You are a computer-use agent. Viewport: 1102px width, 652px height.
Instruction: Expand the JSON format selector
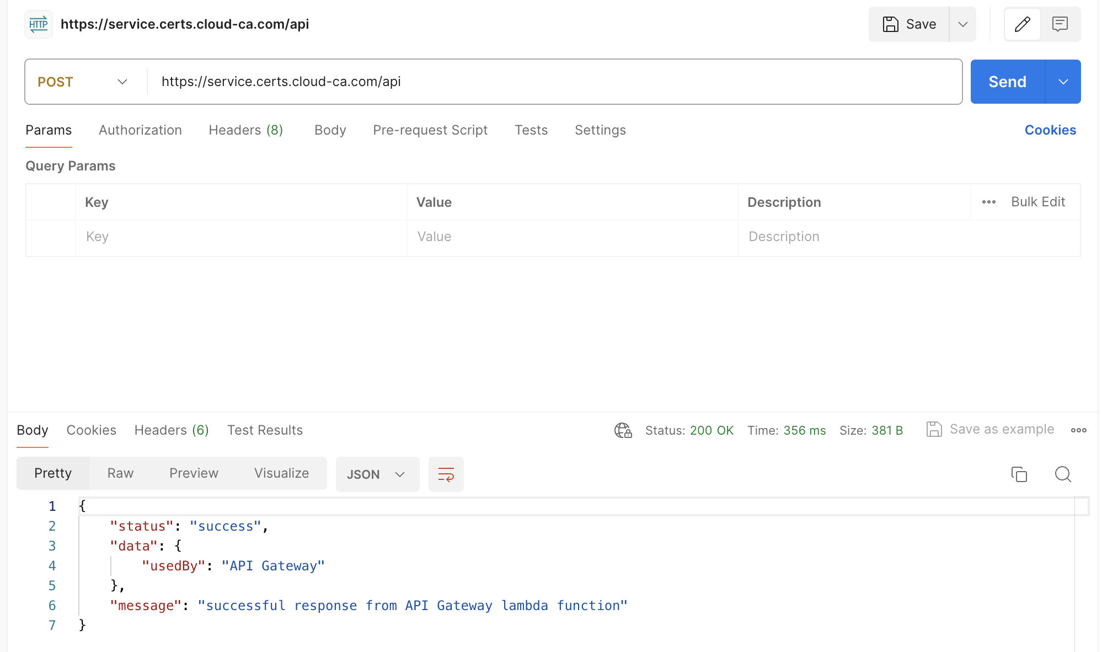(400, 473)
